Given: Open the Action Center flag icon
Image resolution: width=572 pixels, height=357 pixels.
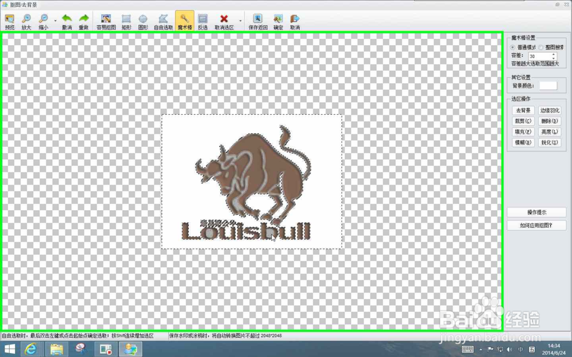Looking at the screenshot, I should pyautogui.click(x=490, y=350).
